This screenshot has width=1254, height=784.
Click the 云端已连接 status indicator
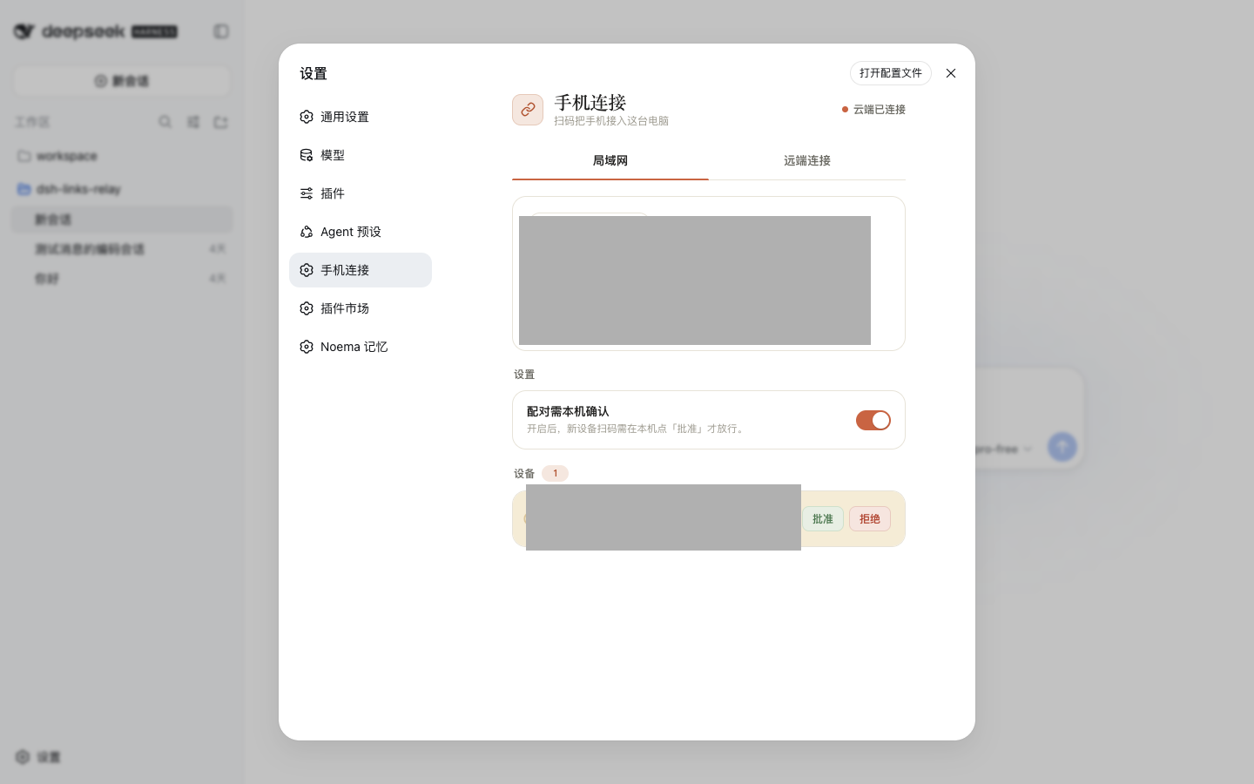tap(873, 110)
